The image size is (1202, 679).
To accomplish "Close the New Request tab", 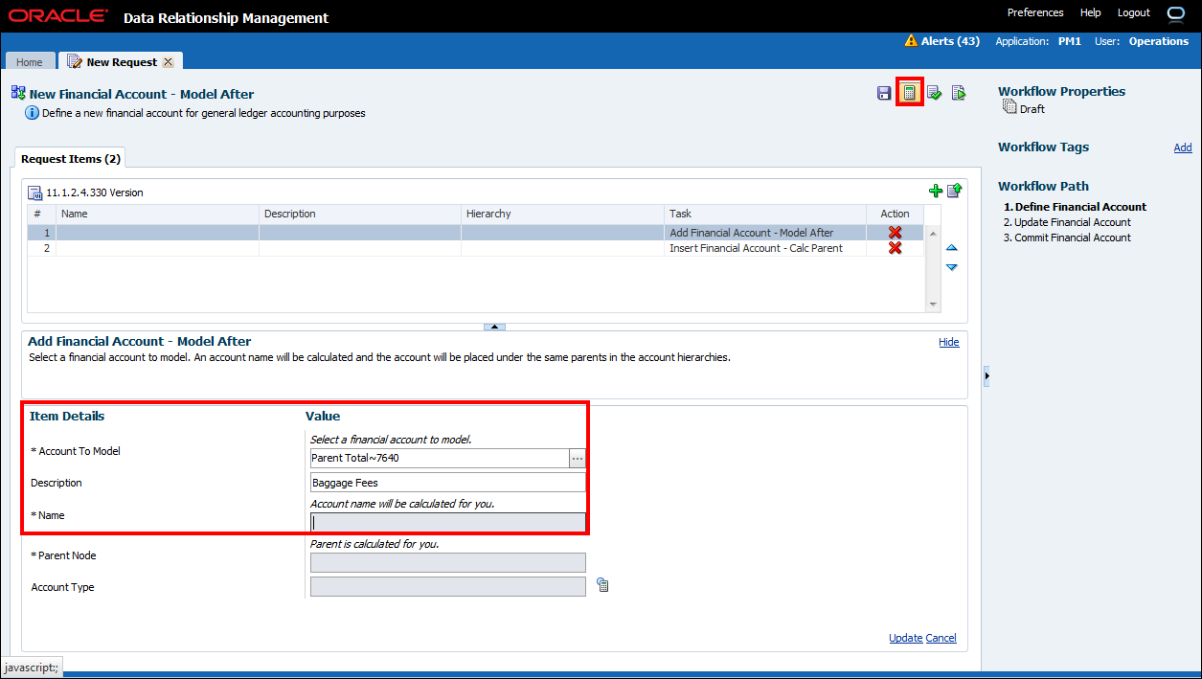I will click(168, 62).
